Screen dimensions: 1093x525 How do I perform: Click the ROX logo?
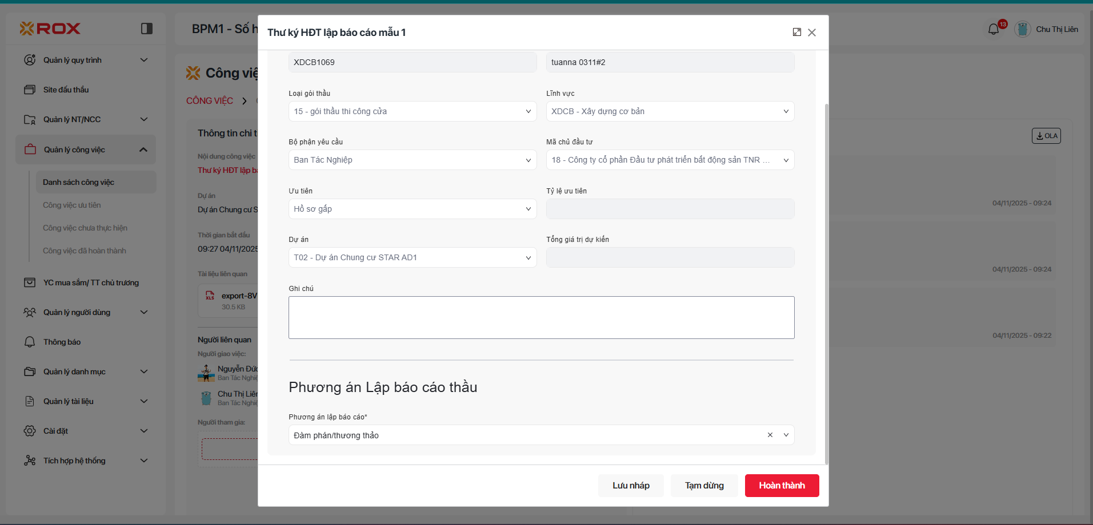[x=50, y=29]
